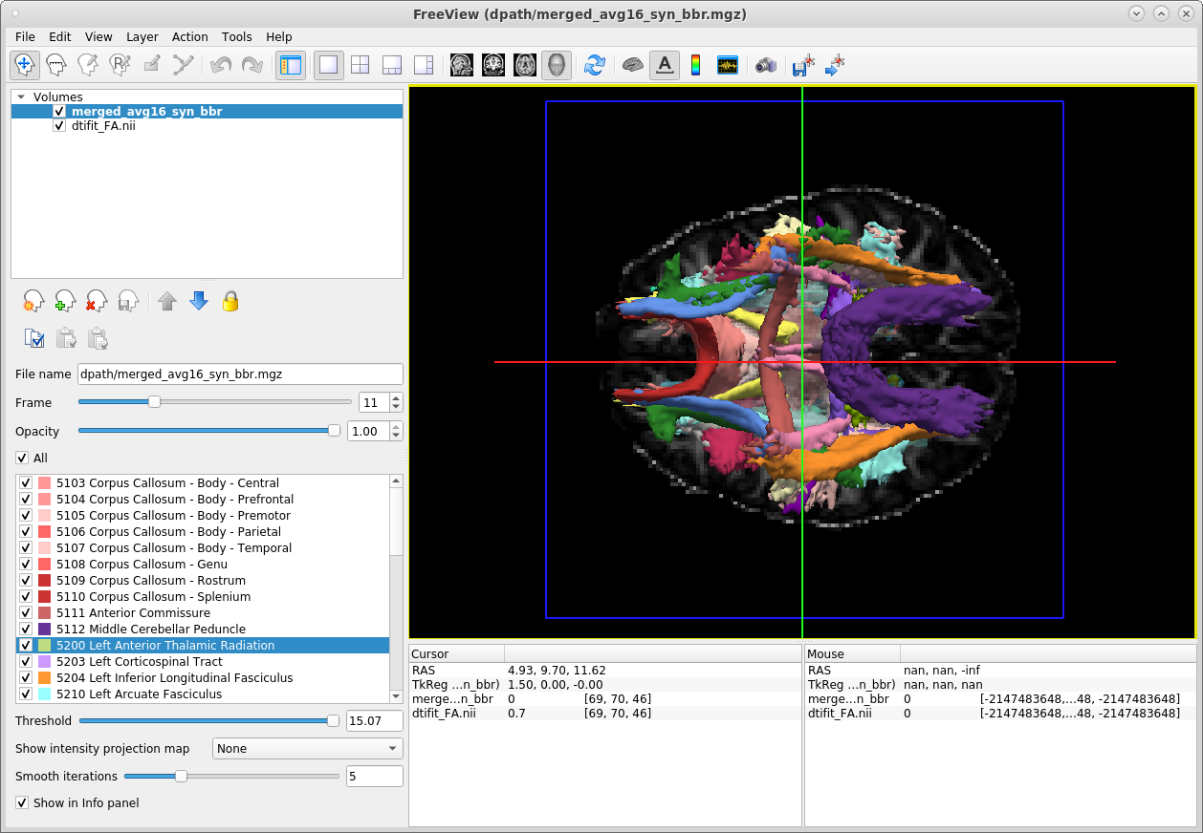Click the Opacity slider track
This screenshot has width=1203, height=833.
tap(206, 432)
